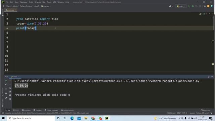The image size is (215, 121).
Task: Switch to the Run tool window tab
Action: click(8, 110)
